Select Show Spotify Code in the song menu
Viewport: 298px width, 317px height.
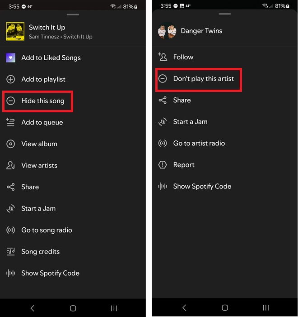click(x=51, y=273)
